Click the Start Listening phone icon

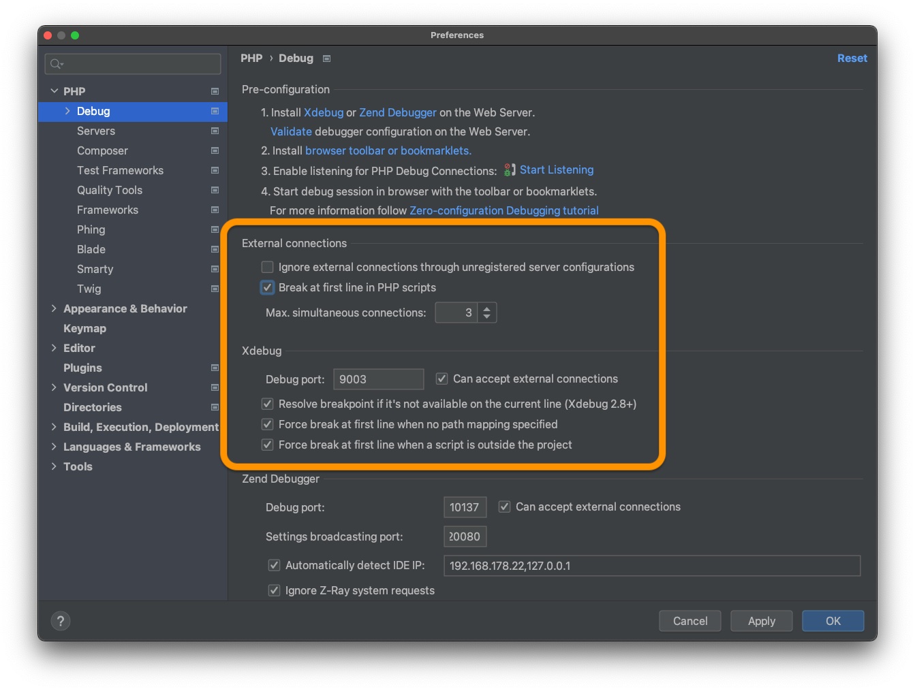508,170
